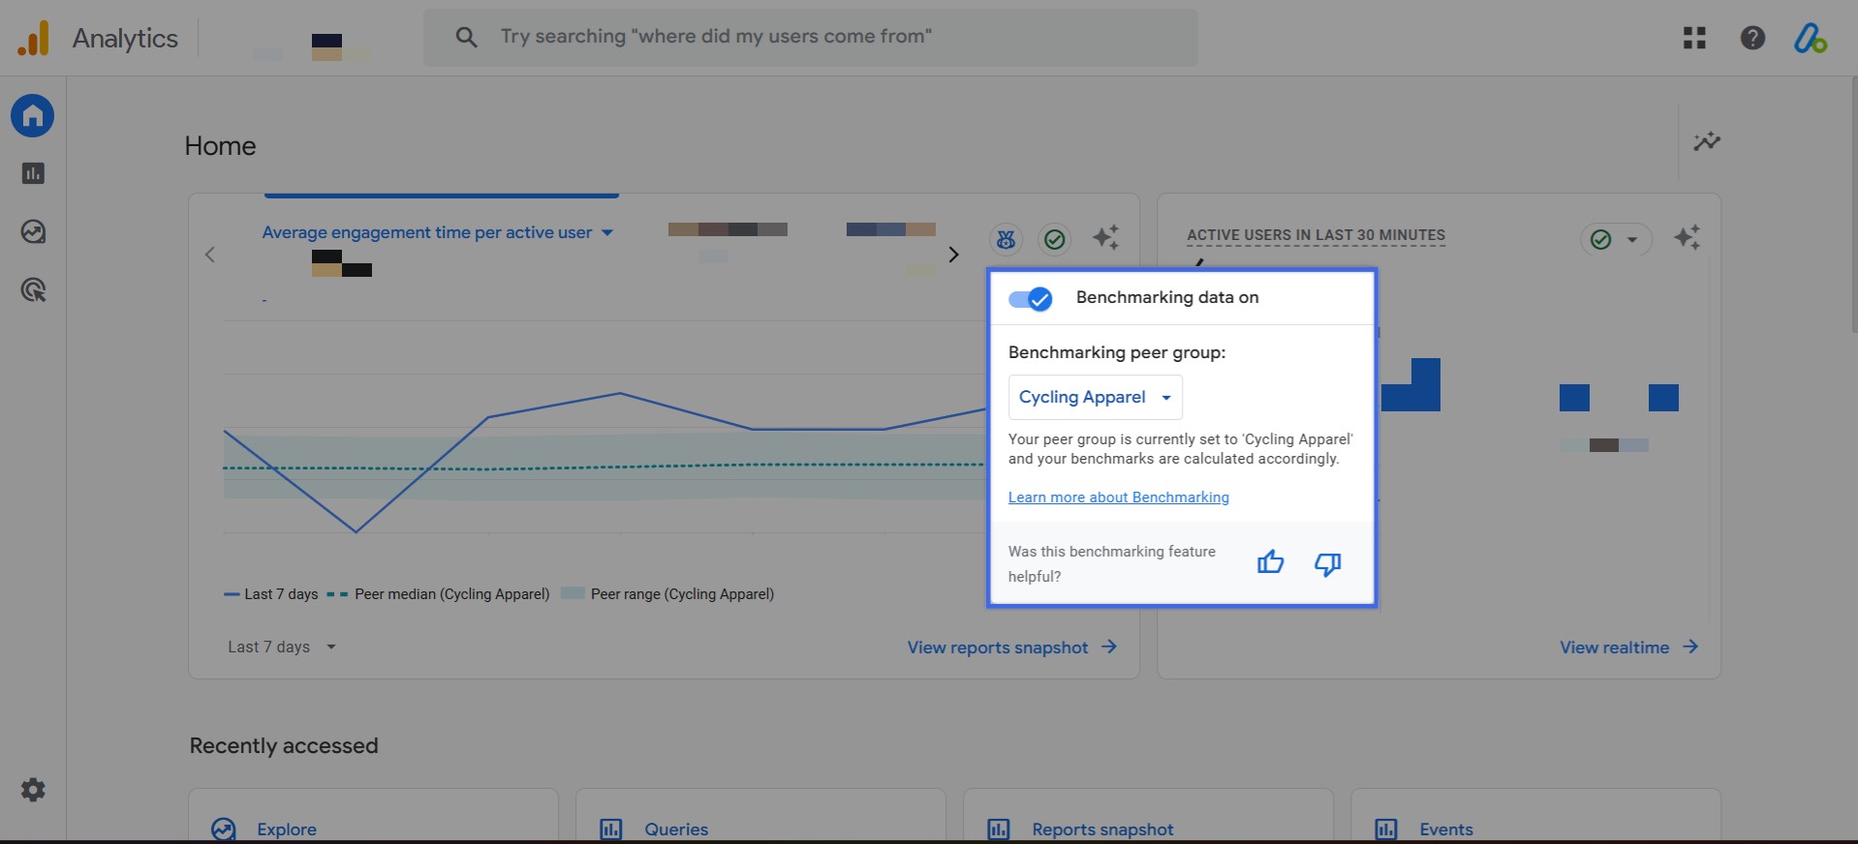Click View reports snapshot link
Image resolution: width=1858 pixels, height=844 pixels.
pos(1011,648)
